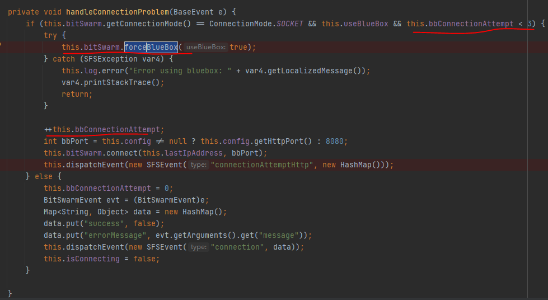Click the underlined bbConnectionAttempt in the if condition

tap(470, 24)
